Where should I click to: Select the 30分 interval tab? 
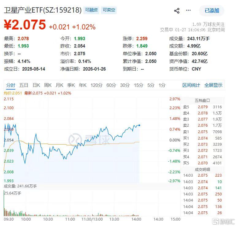125,85
